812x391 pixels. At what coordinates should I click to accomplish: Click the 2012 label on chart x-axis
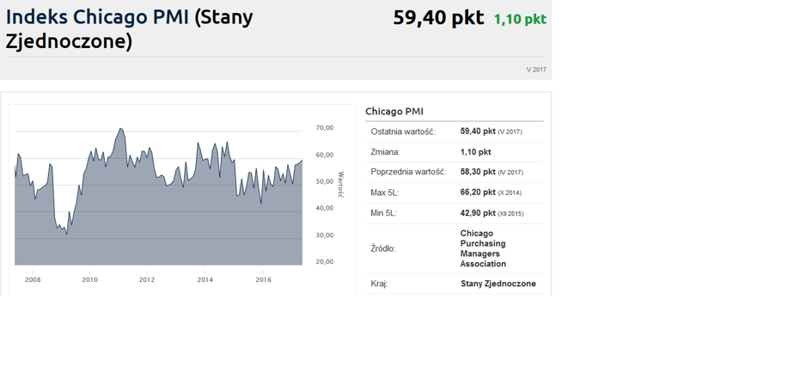[x=147, y=280]
